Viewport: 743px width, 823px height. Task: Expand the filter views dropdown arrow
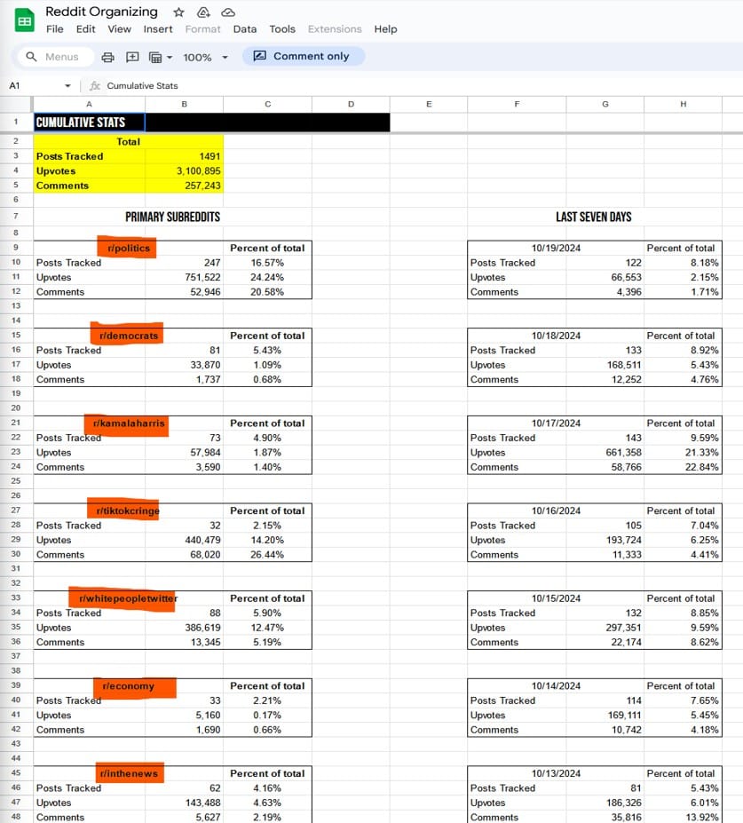point(169,57)
